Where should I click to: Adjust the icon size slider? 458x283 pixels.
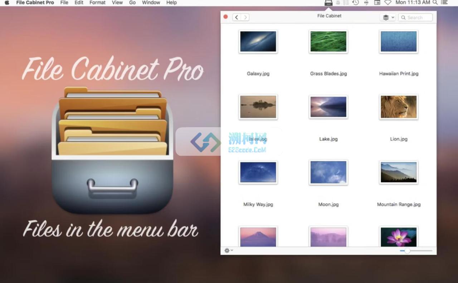(x=416, y=251)
